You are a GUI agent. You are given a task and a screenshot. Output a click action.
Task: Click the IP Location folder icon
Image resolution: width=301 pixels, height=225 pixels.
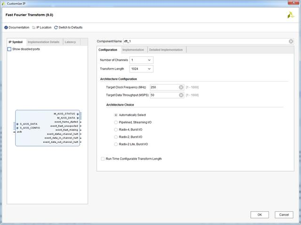point(33,27)
